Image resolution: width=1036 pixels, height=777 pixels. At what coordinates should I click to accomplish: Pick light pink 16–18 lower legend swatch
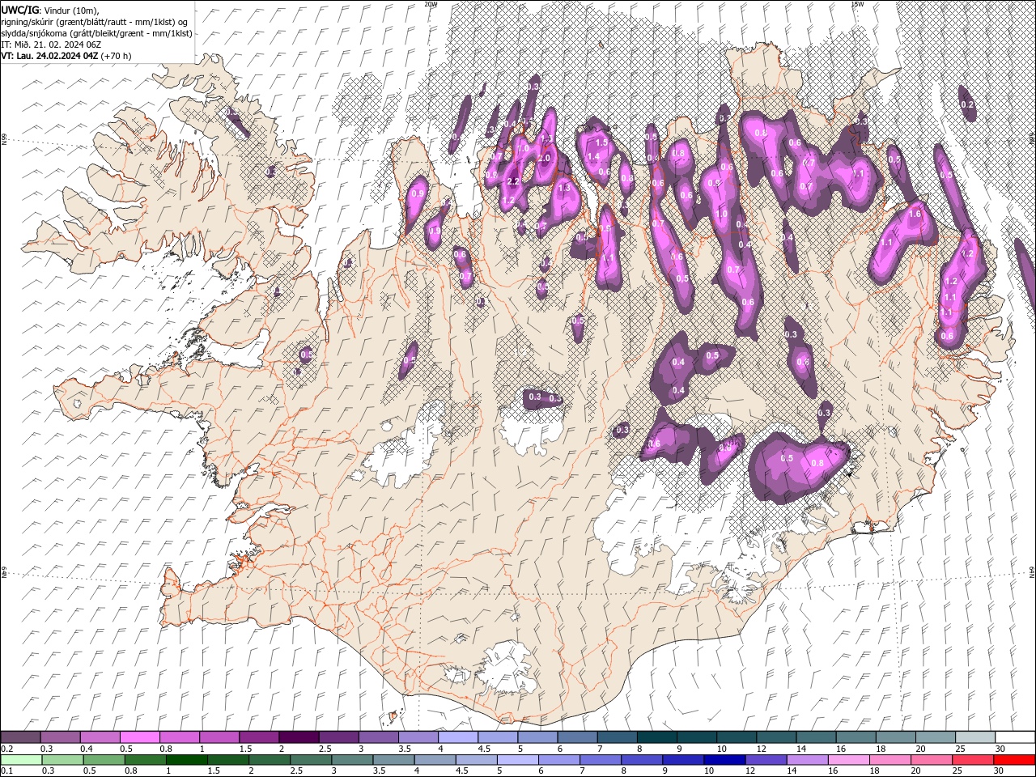847,760
